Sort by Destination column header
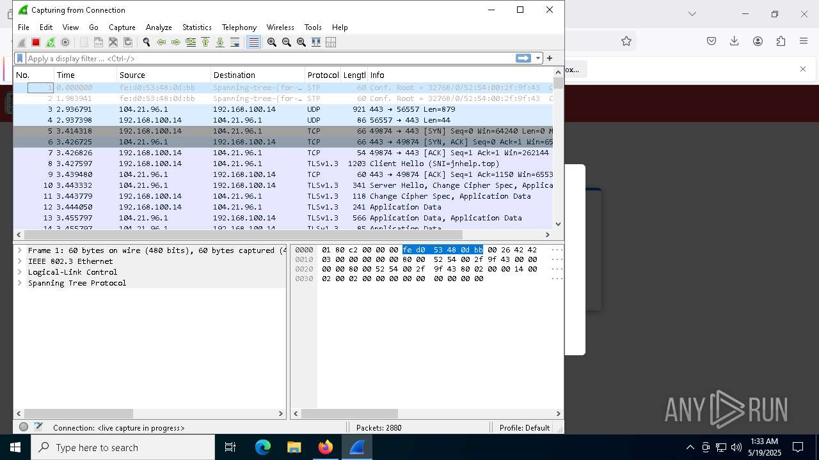The image size is (819, 460). 257,75
